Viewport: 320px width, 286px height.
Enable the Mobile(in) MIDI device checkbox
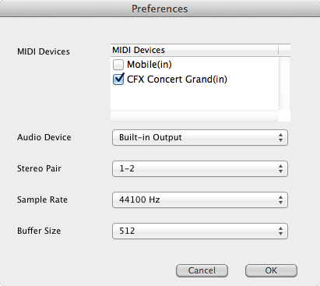[x=118, y=65]
